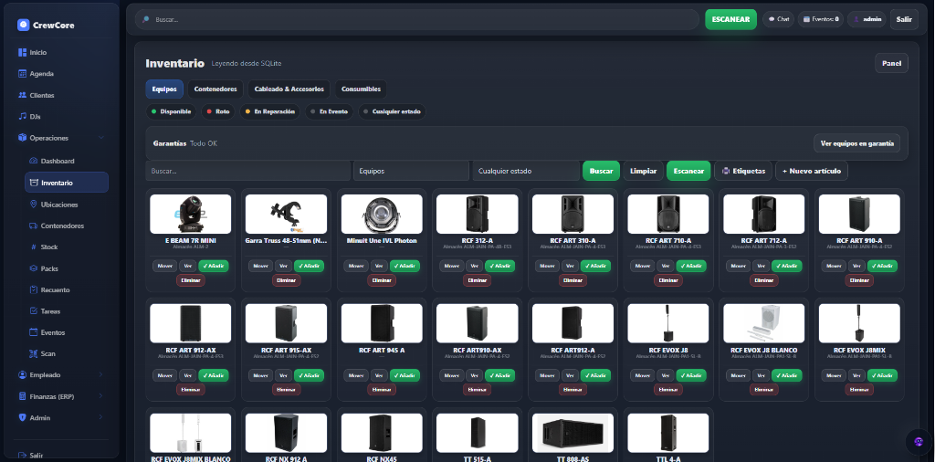Click Eliminar on RCF ART 945 A
This screenshot has height=462, width=935.
382,389
